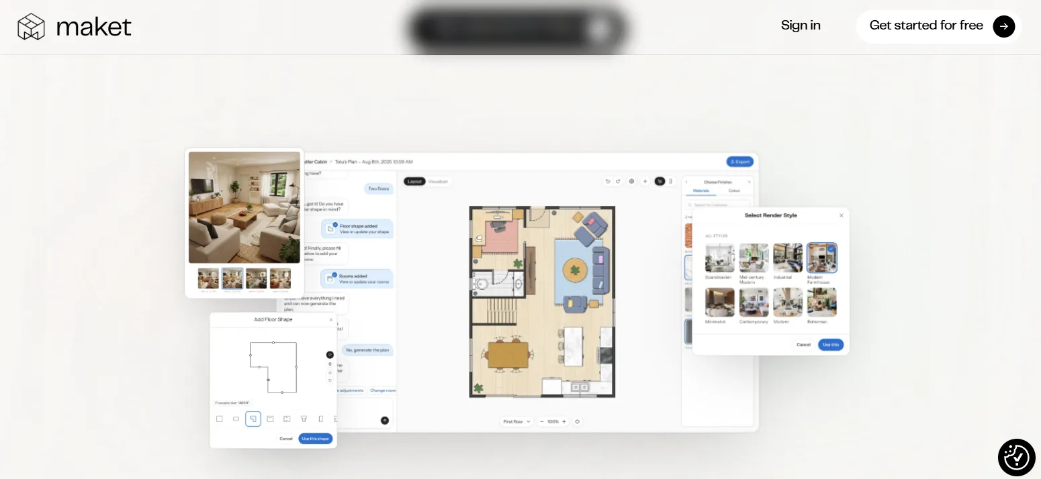Go back using the Choose Finishes chevron
This screenshot has width=1041, height=479.
(x=686, y=182)
